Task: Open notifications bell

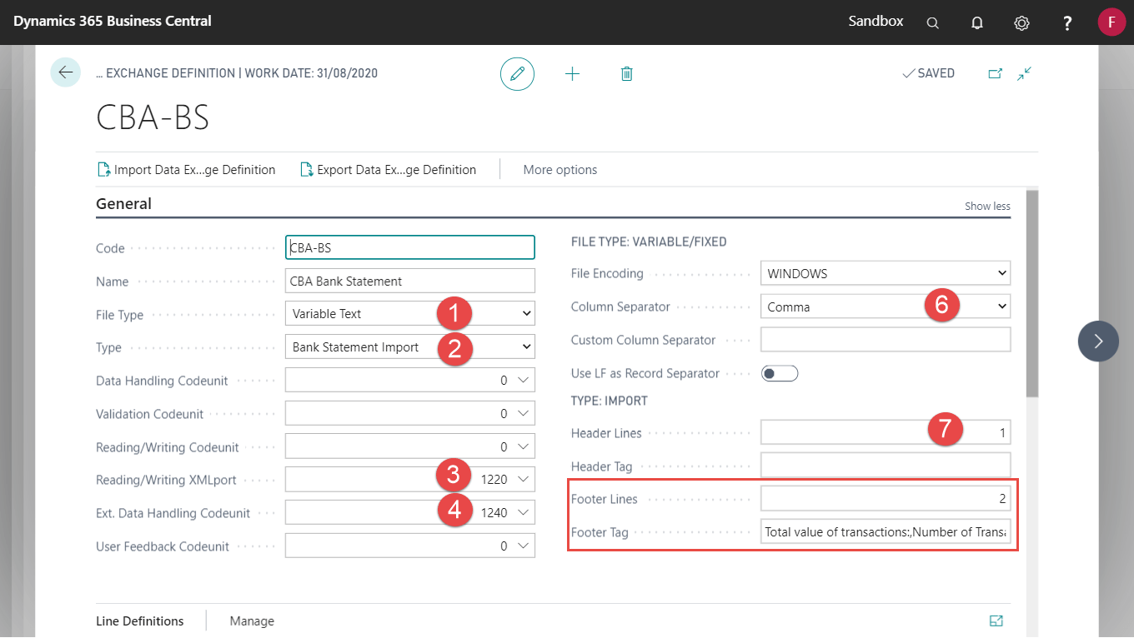Action: (977, 22)
